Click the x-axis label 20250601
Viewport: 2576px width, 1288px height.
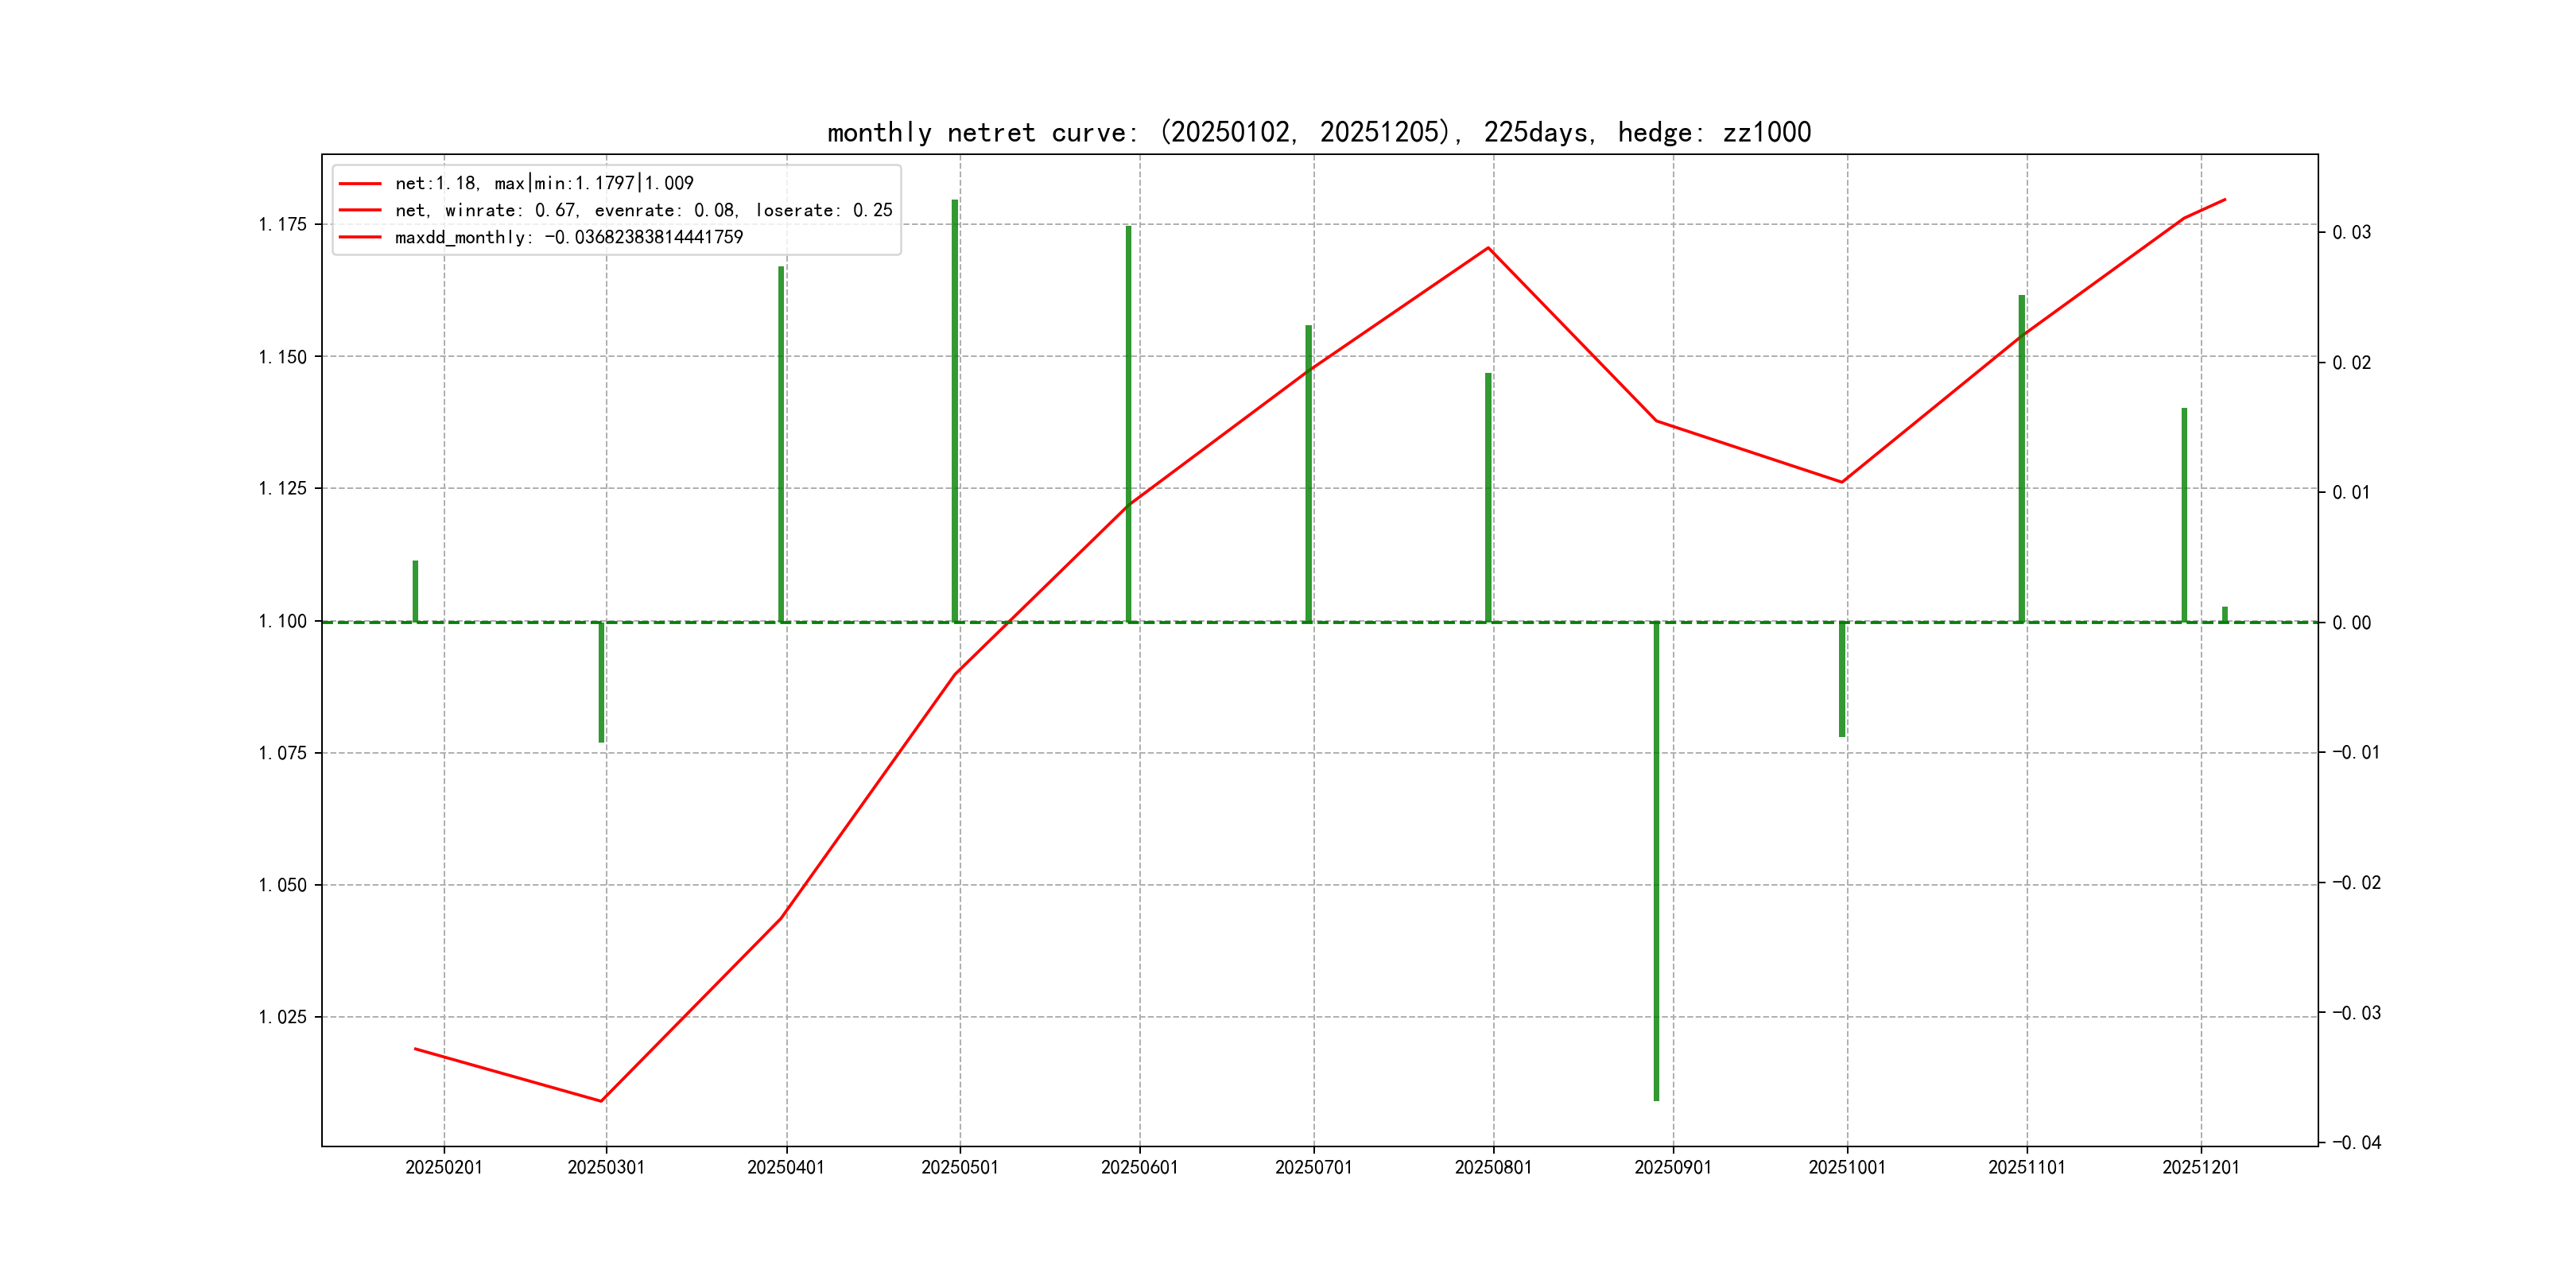click(1139, 1167)
